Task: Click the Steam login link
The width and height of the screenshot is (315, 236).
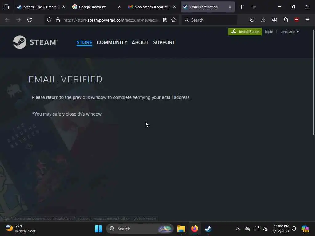Action: (x=269, y=32)
